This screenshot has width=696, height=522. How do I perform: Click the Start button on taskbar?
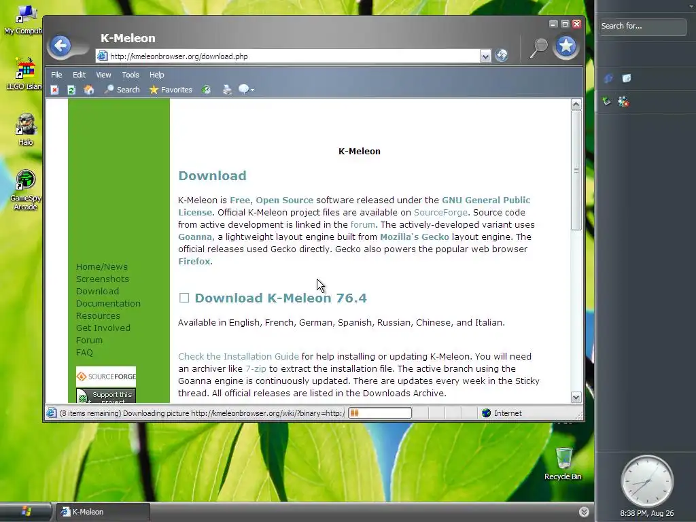point(26,512)
